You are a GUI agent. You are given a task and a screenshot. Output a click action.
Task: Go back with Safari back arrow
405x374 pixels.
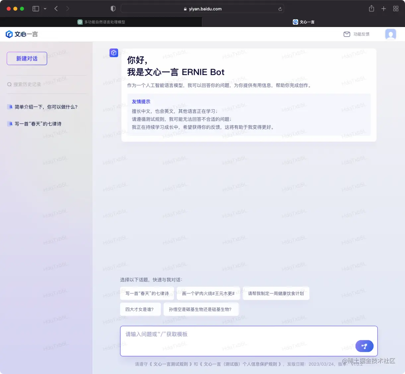(x=56, y=9)
